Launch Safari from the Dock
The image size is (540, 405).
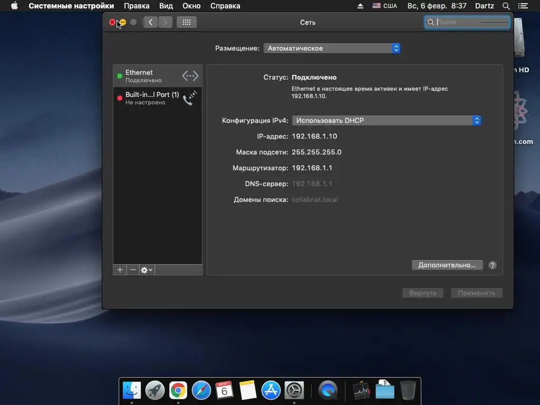(201, 391)
